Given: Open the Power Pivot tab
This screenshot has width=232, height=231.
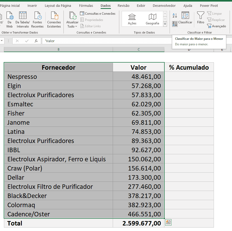Looking at the screenshot, I should [x=209, y=5].
